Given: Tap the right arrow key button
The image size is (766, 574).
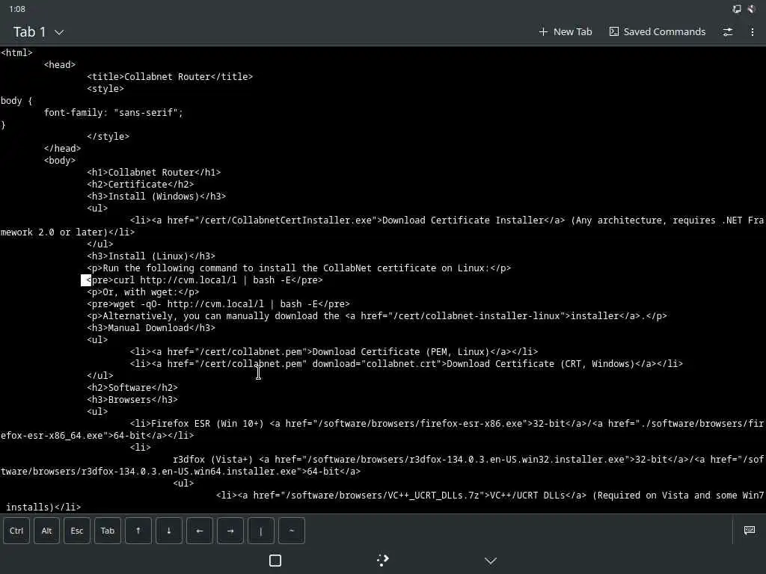Looking at the screenshot, I should 230,531.
